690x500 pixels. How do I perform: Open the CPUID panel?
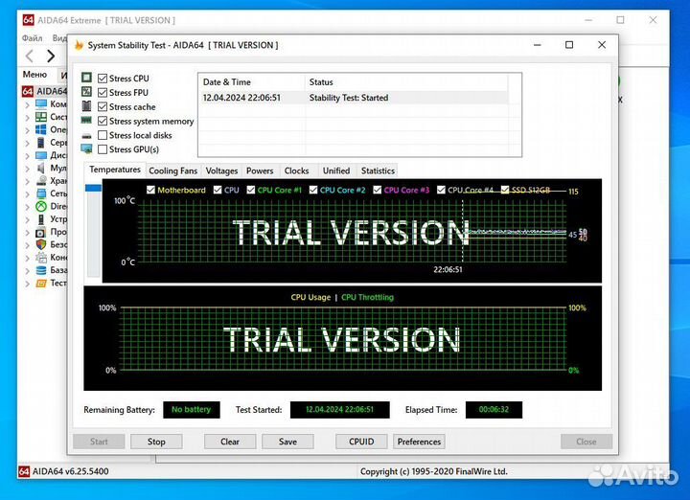tap(361, 442)
